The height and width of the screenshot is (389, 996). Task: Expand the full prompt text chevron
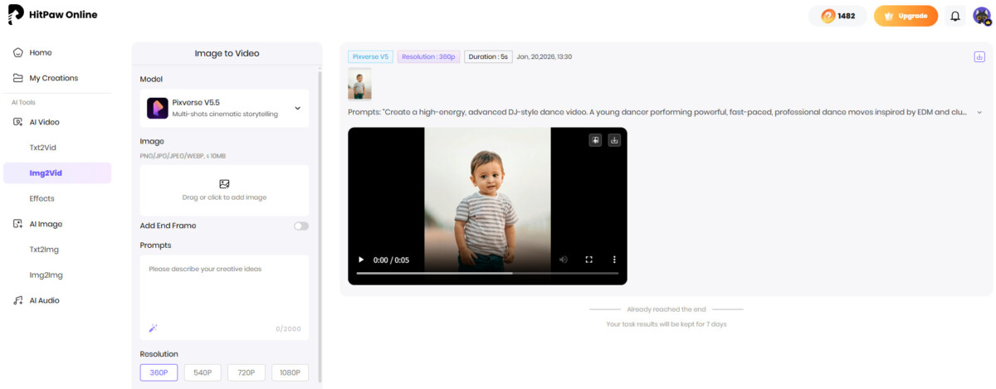pos(979,112)
